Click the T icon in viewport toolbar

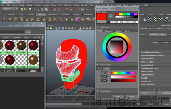(51, 29)
